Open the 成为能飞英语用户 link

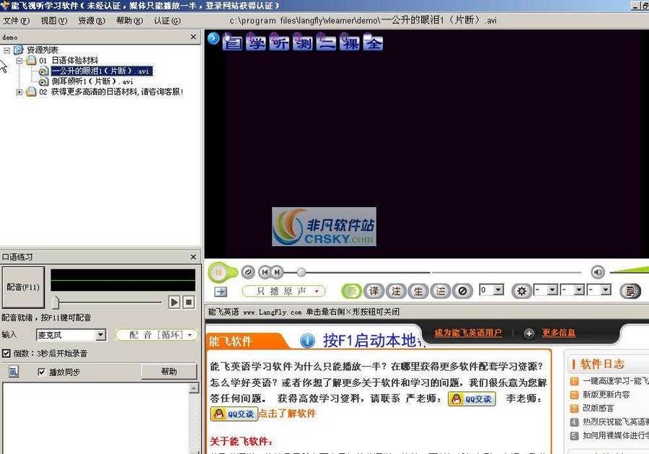468,333
